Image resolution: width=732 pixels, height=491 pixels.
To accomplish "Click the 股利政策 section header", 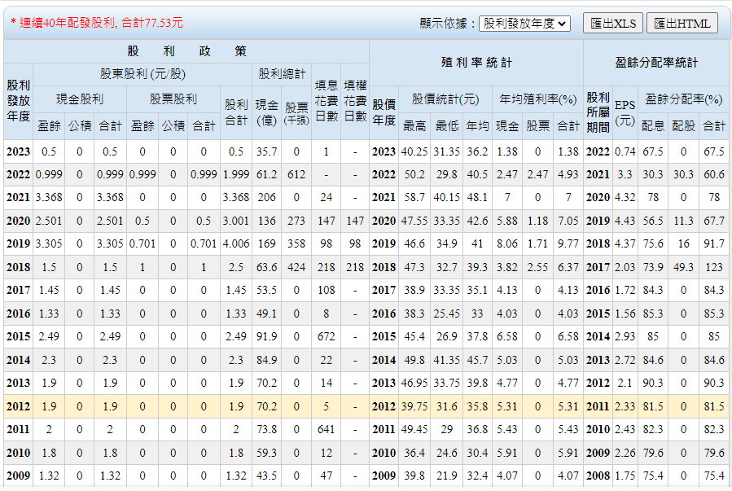I will [x=186, y=51].
